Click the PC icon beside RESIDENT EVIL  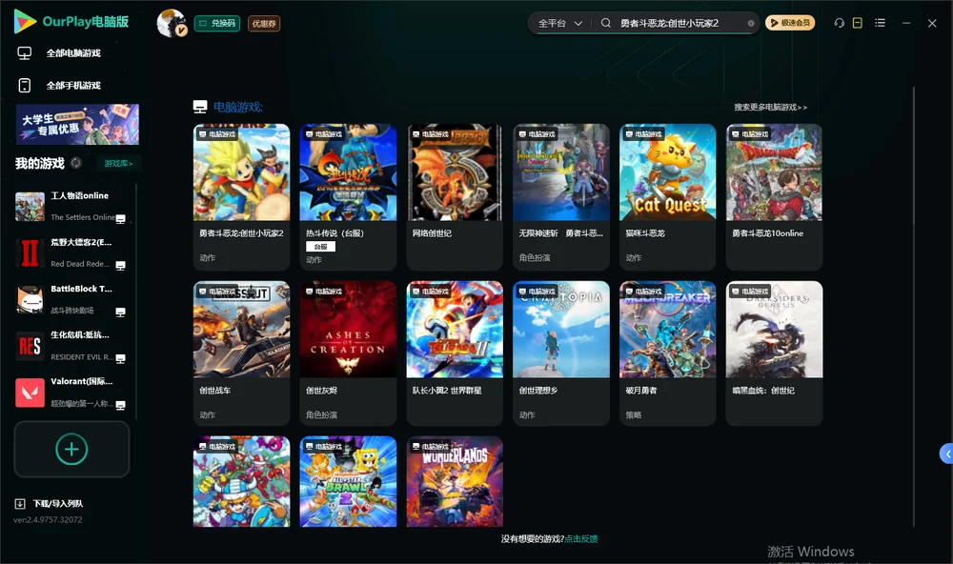tap(120, 358)
